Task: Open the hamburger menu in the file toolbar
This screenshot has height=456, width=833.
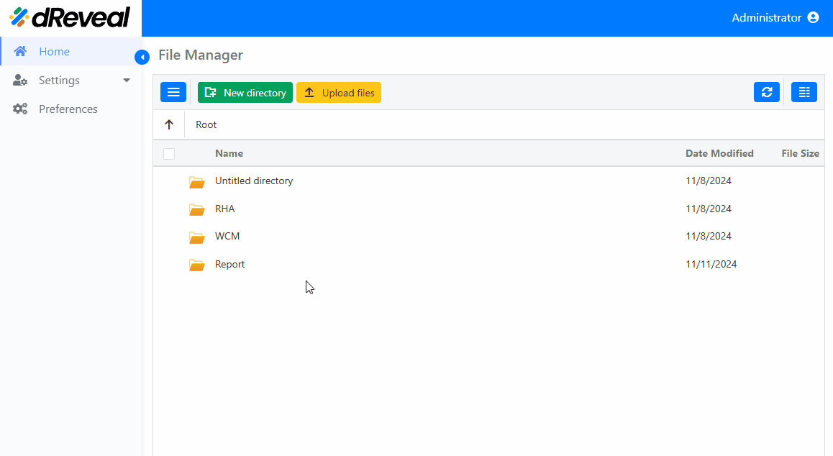Action: [173, 93]
